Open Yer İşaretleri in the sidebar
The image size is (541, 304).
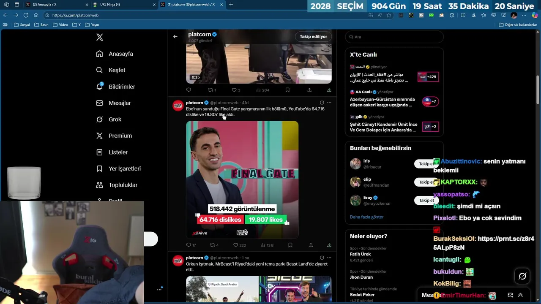pos(118,168)
